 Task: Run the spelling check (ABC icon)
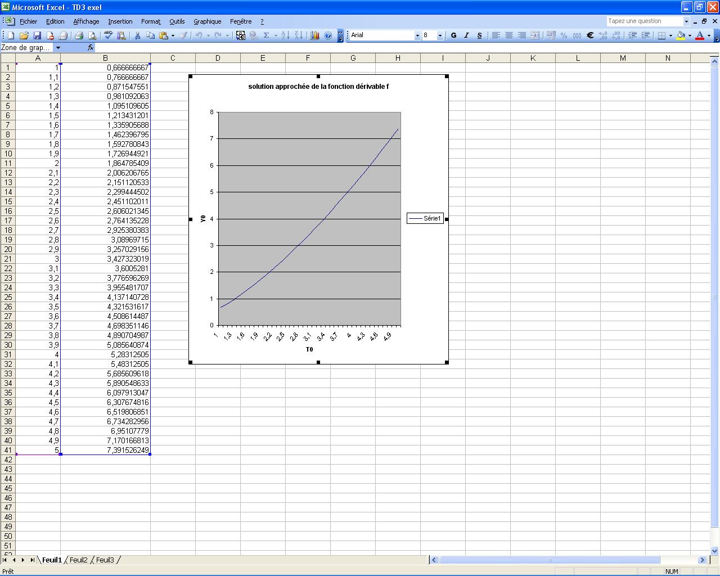tap(109, 35)
